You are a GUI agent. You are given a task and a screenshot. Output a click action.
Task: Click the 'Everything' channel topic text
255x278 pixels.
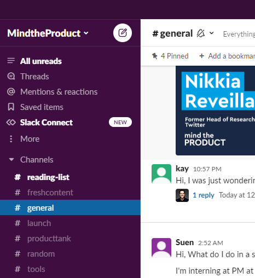click(x=239, y=34)
